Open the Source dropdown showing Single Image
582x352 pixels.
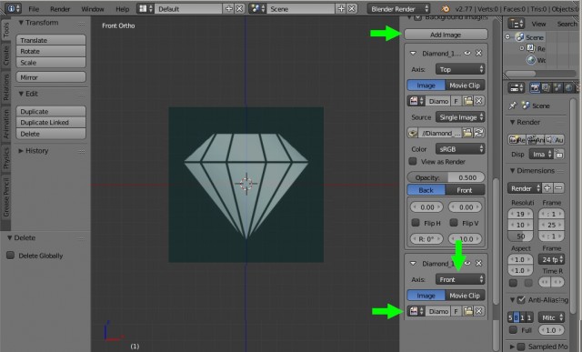point(460,117)
